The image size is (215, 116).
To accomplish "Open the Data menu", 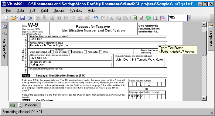I will pos(20,11).
